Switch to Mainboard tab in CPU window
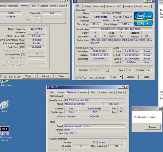 coord(98,7)
